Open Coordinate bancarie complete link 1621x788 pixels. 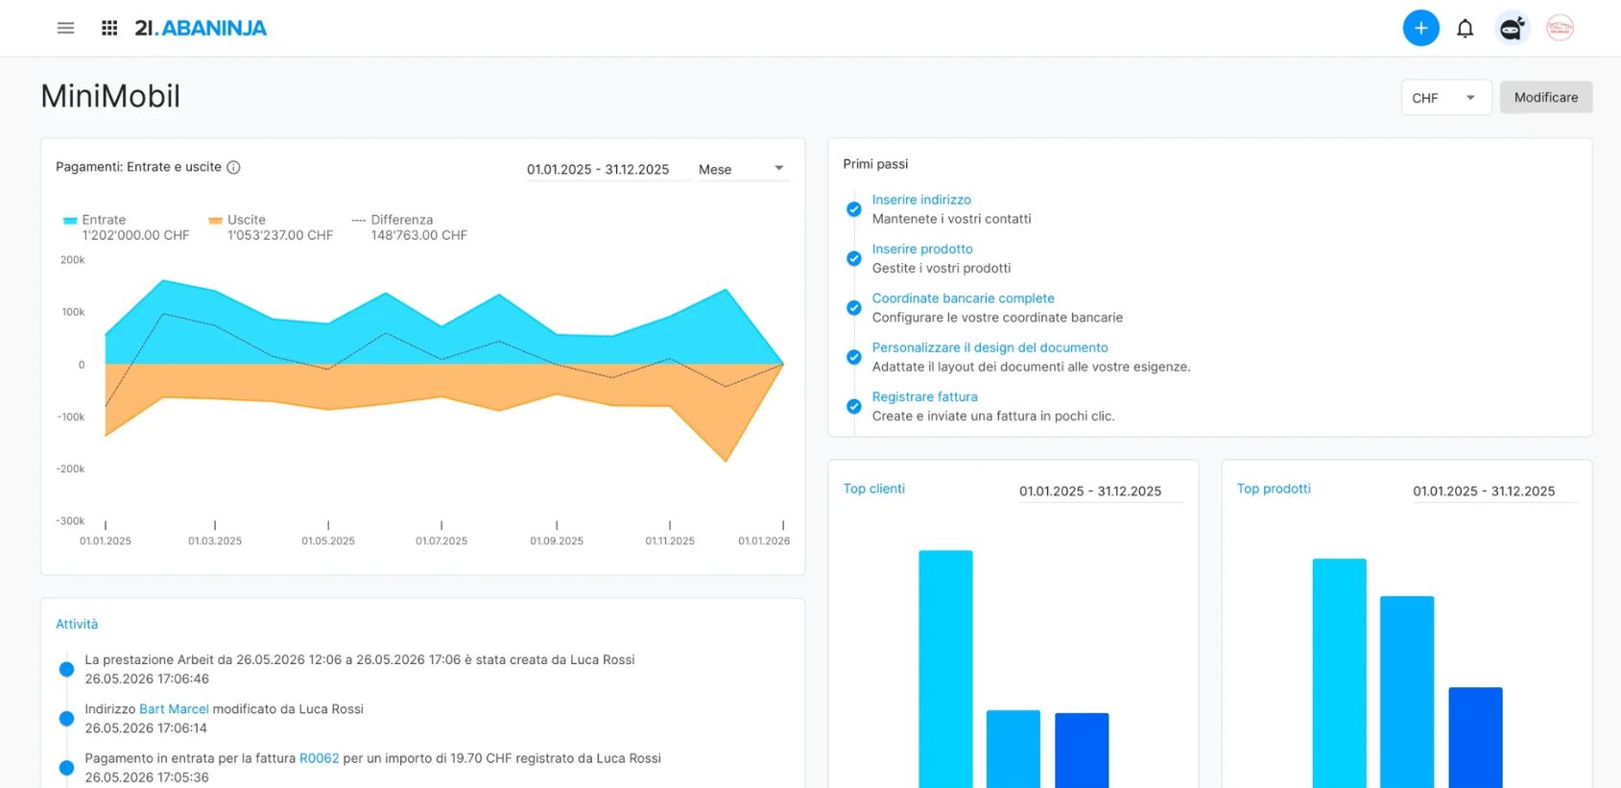point(963,298)
